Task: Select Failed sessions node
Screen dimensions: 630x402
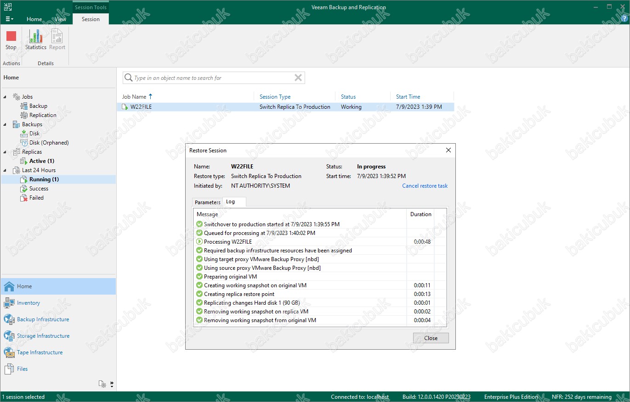Action: (36, 198)
